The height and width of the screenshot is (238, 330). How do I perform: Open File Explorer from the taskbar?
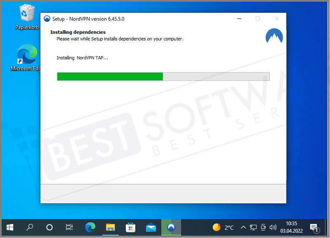[x=110, y=227]
